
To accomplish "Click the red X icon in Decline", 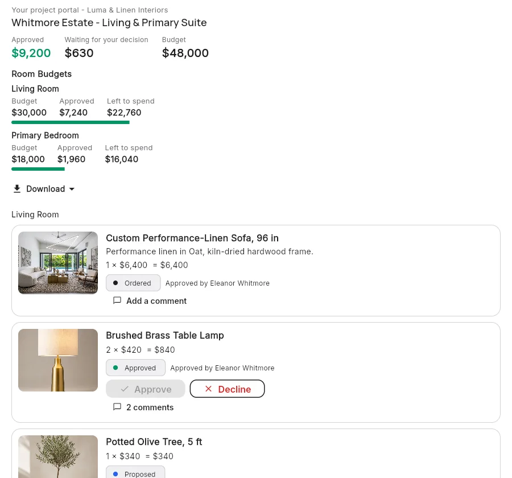I will click(x=208, y=389).
